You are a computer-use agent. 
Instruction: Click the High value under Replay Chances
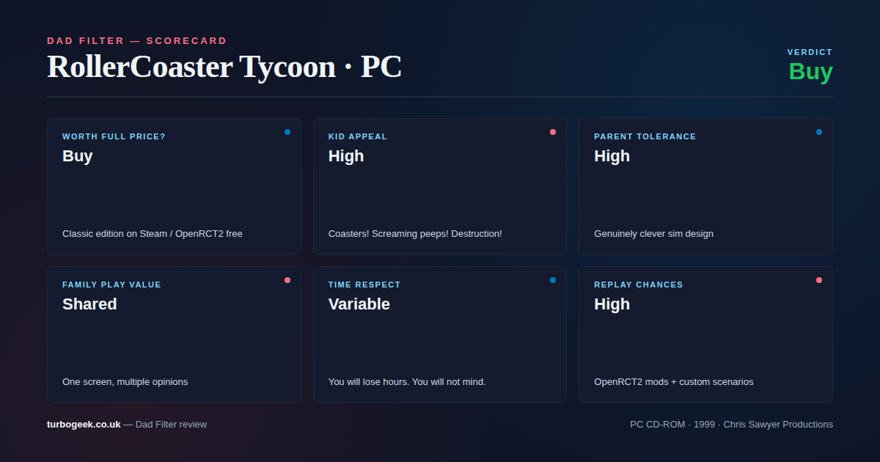pyautogui.click(x=612, y=304)
